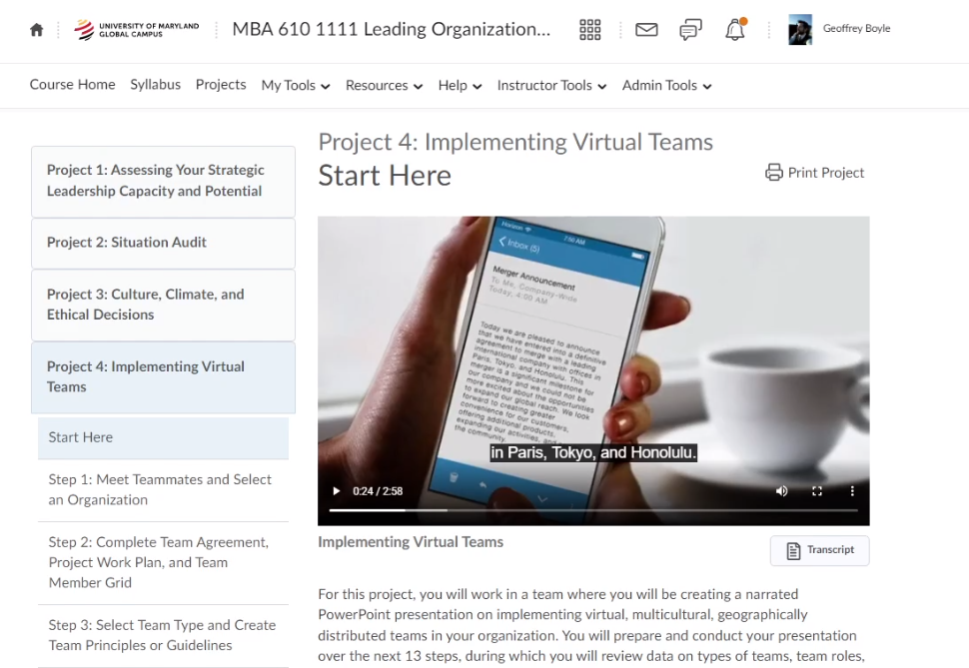Mute the video volume

[781, 491]
